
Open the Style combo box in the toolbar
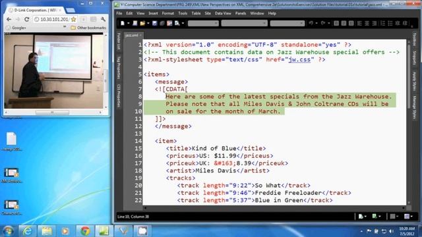(203, 24)
